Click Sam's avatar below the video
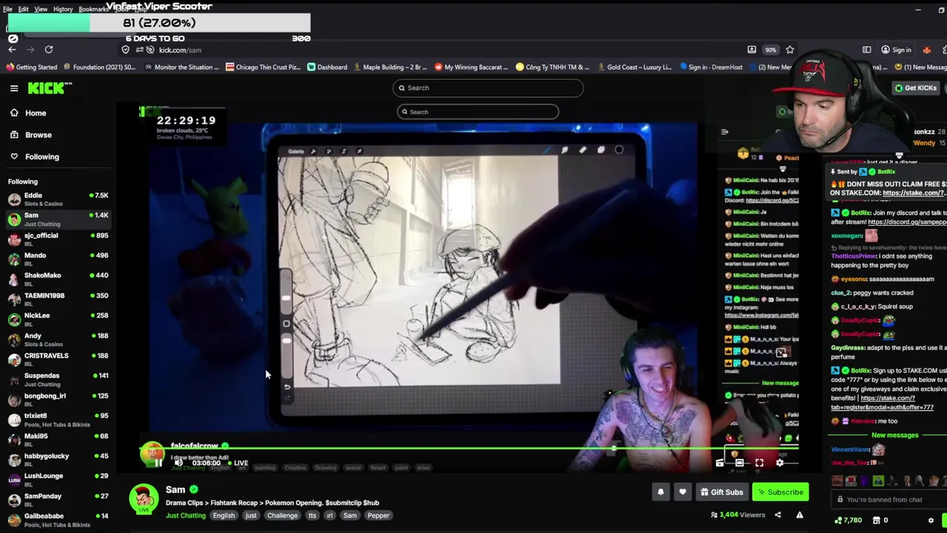Image resolution: width=947 pixels, height=533 pixels. coord(144,499)
